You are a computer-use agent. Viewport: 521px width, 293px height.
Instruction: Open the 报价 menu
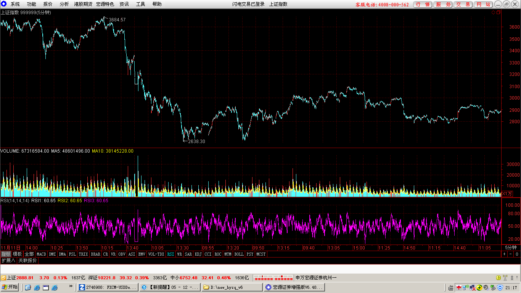pos(48,4)
